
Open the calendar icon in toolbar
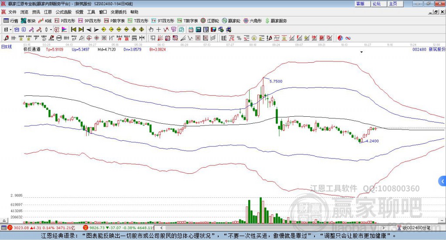coord(191,30)
